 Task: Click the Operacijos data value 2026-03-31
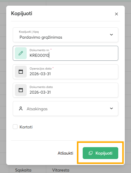coord(40,74)
